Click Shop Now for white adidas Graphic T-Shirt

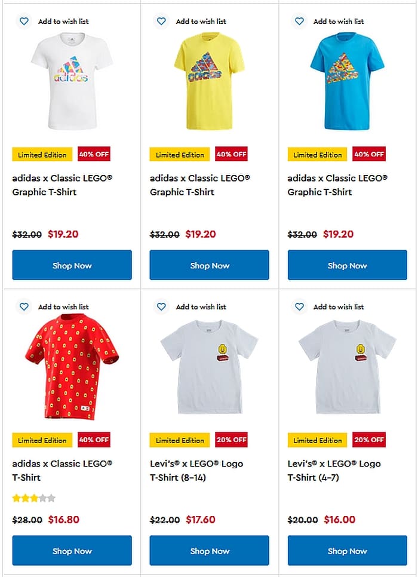tap(72, 265)
